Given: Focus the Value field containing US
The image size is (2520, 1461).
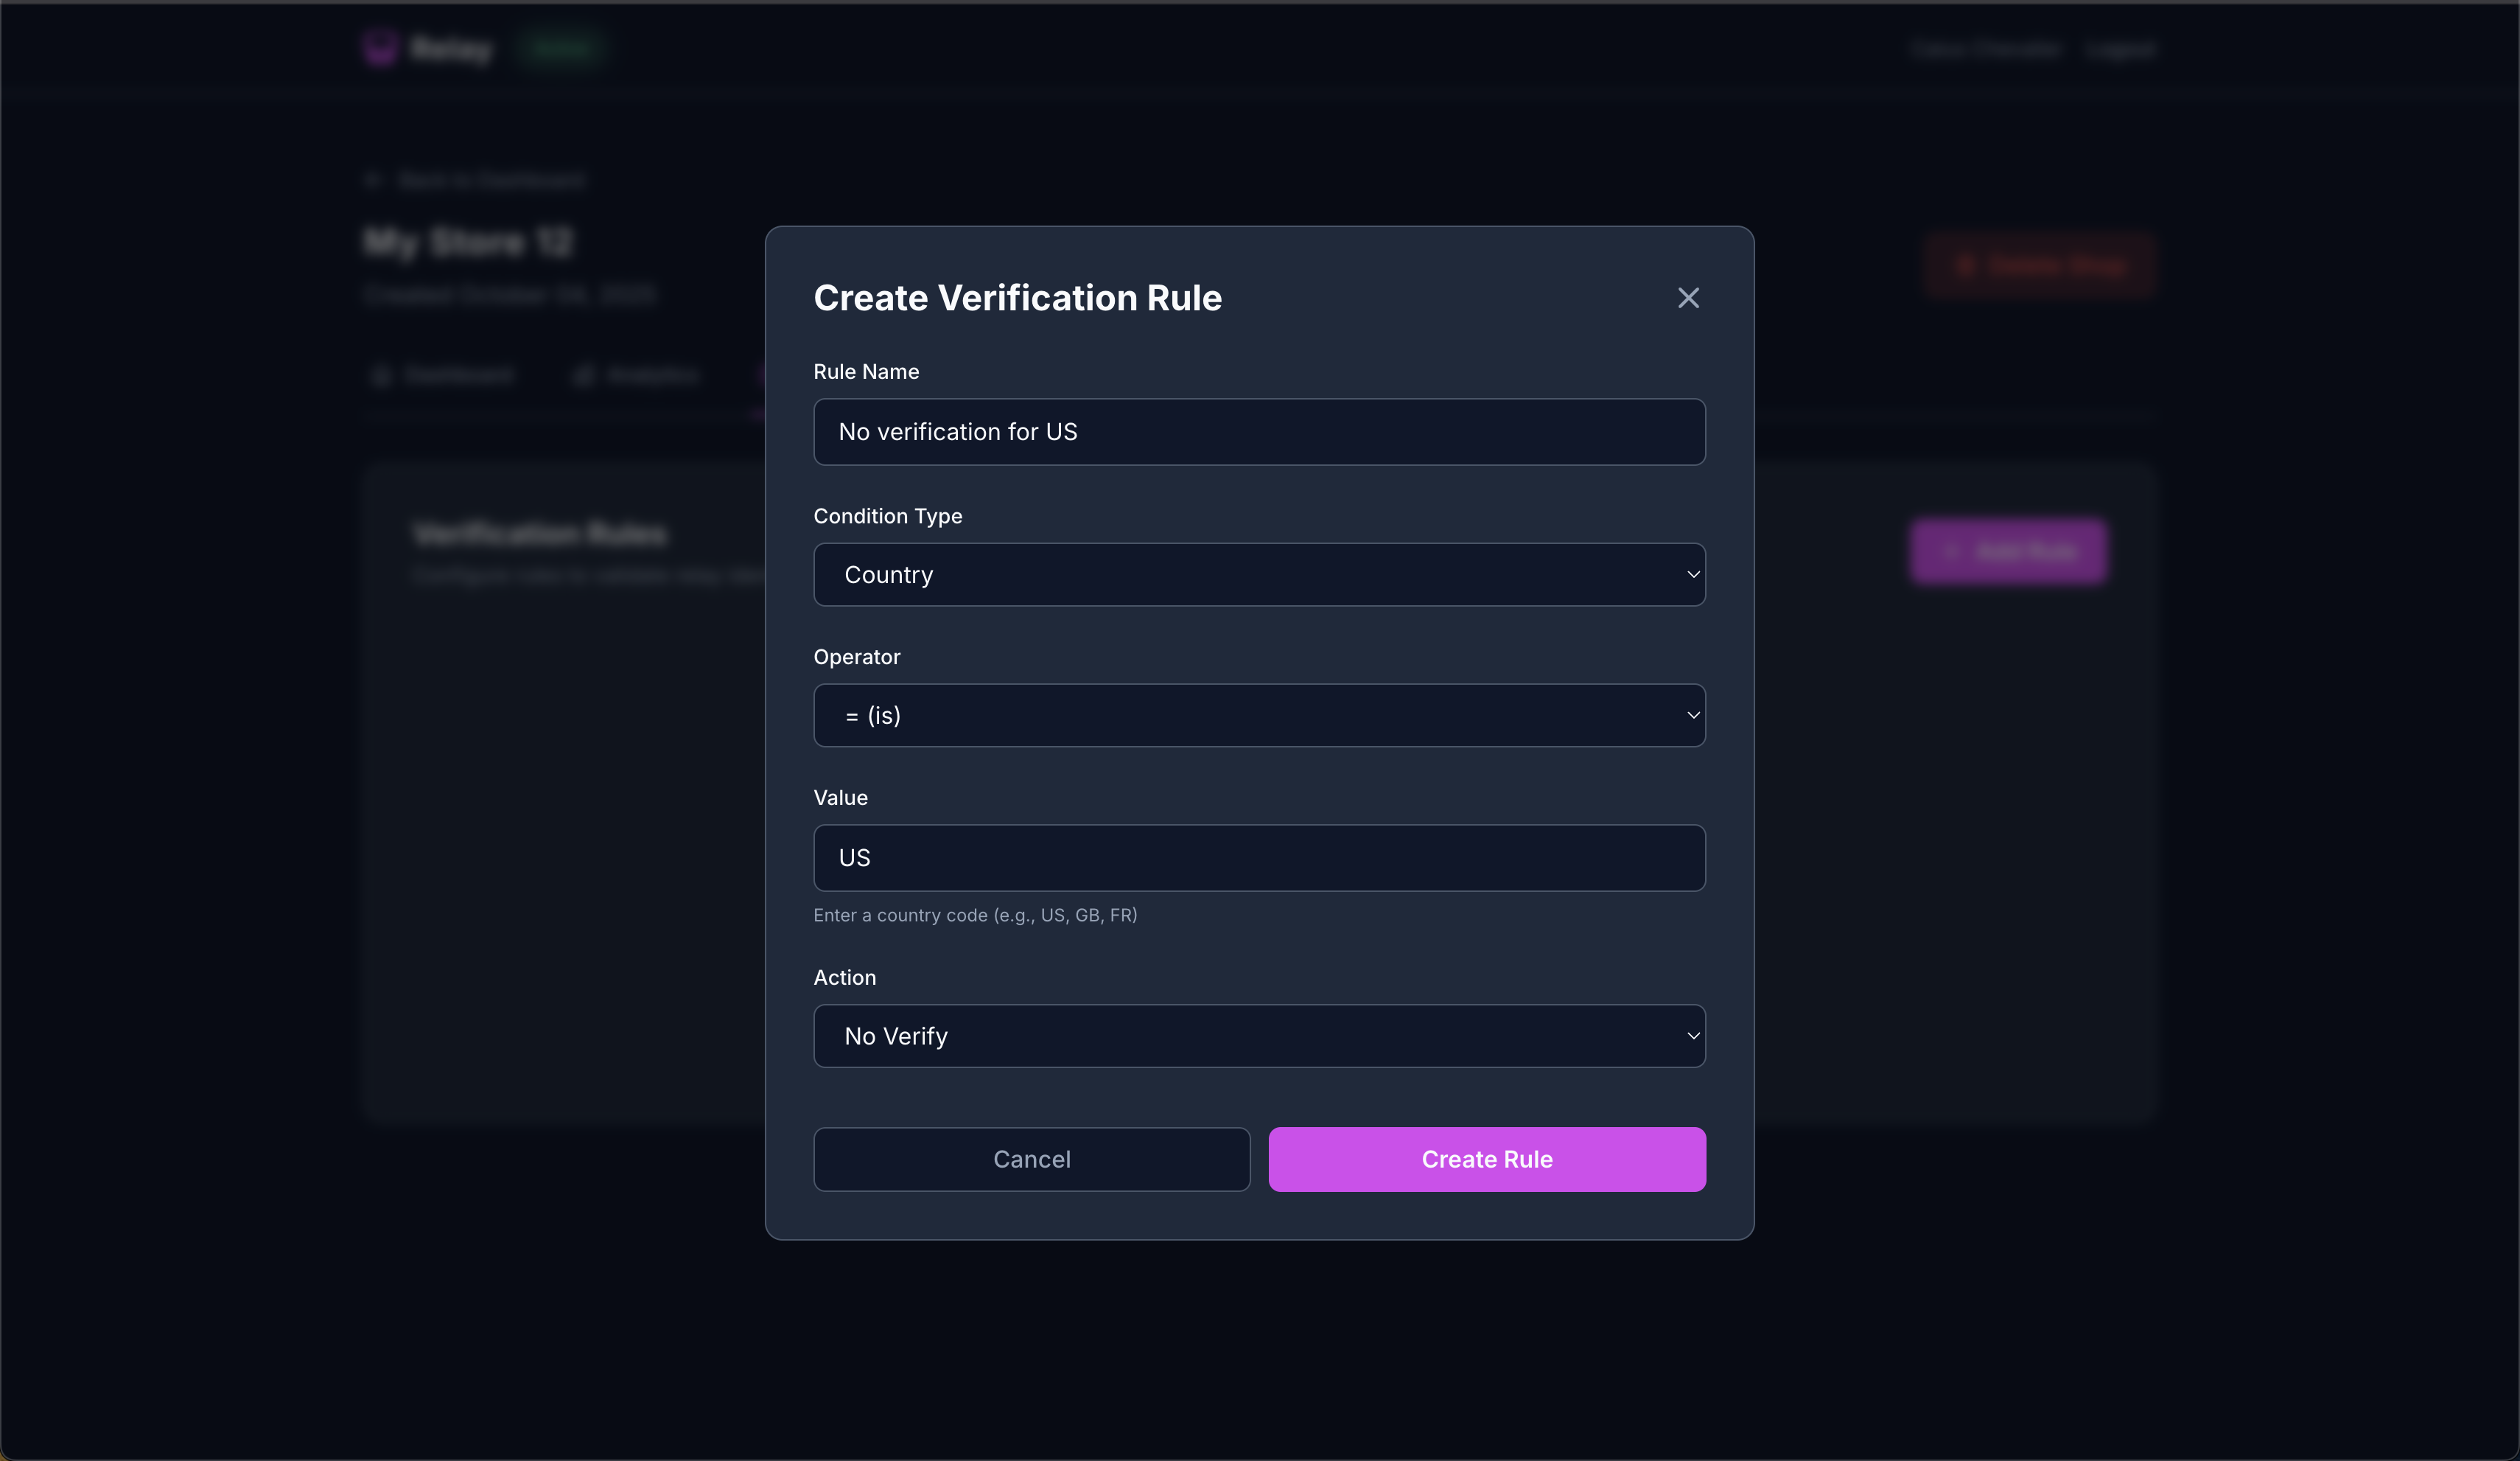Looking at the screenshot, I should point(1259,857).
